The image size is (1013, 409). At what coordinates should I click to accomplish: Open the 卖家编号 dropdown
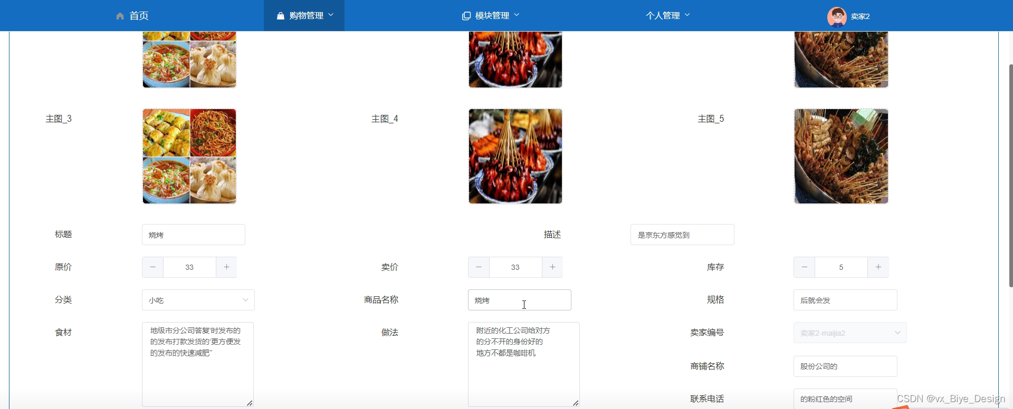click(x=850, y=333)
